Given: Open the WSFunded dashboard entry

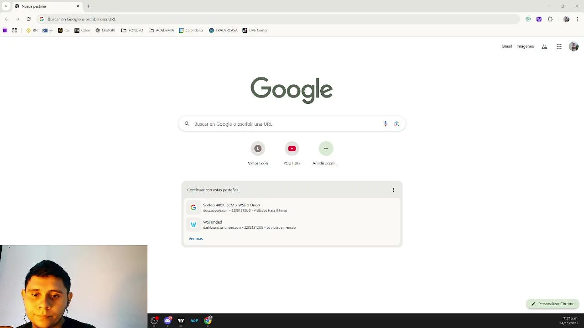Looking at the screenshot, I should [292, 225].
